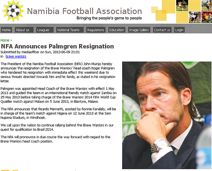This screenshot has height=171, width=212.
Task: Click the top-right header football photo
Action: pos(206,5)
